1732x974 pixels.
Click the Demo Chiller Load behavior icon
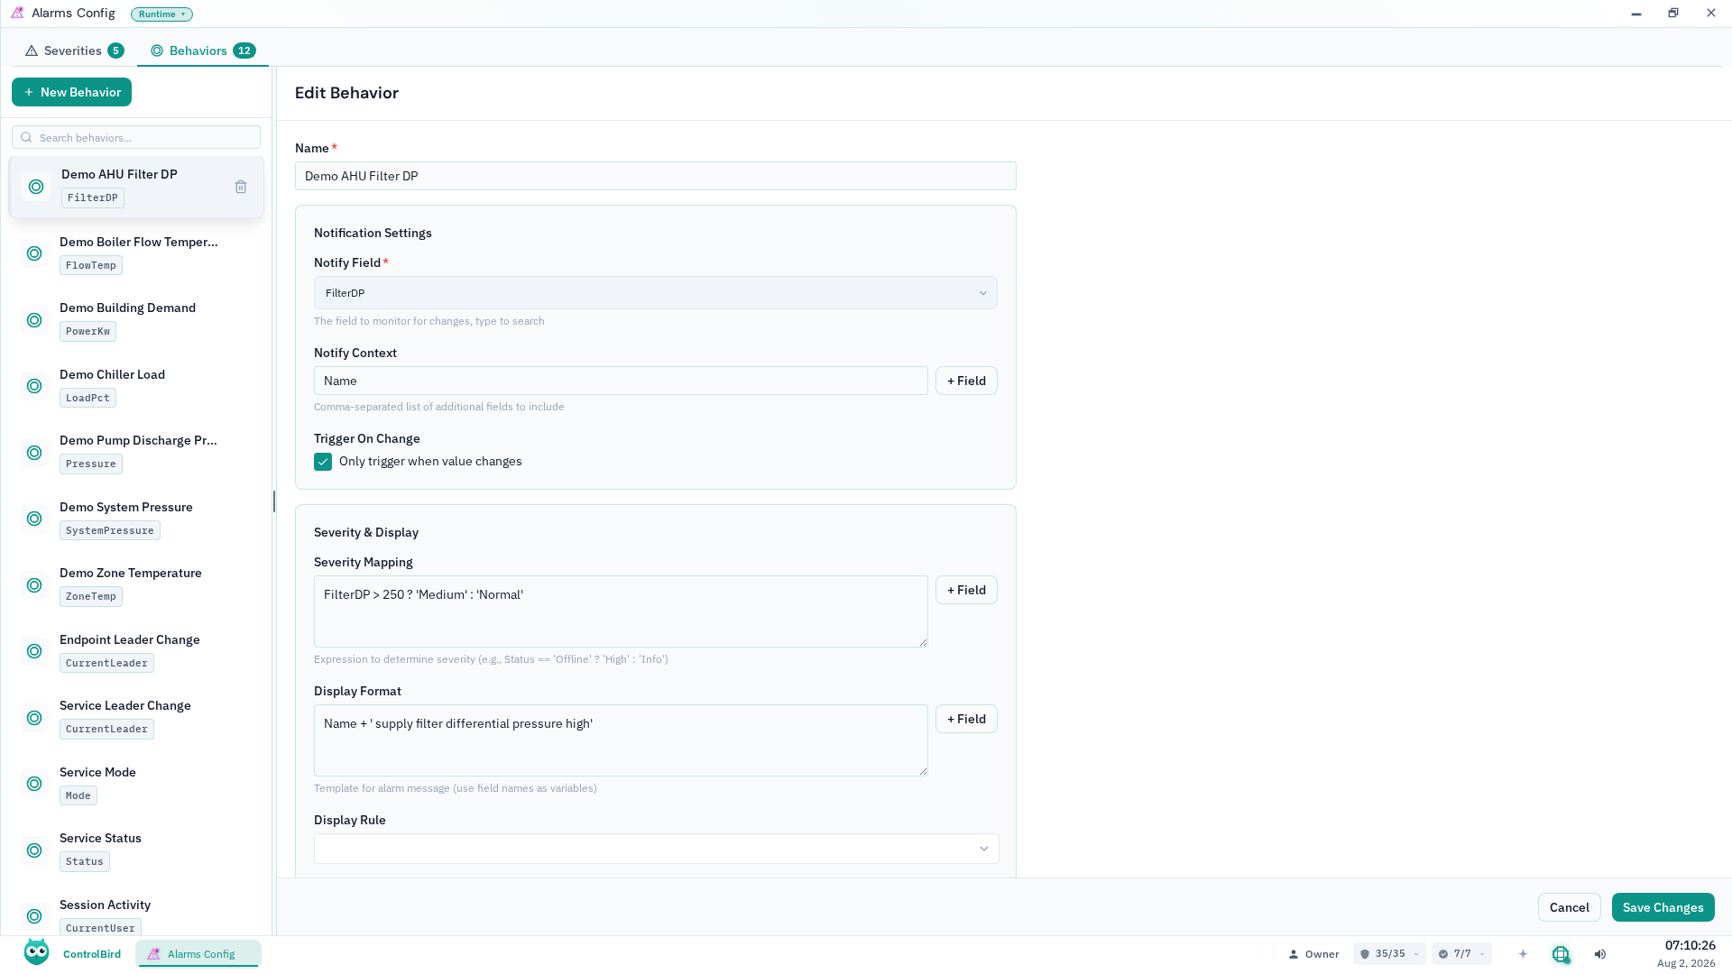[34, 386]
